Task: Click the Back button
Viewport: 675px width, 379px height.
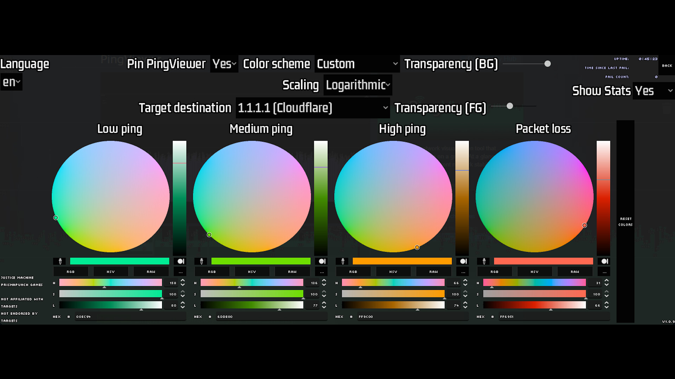Action: pyautogui.click(x=667, y=66)
